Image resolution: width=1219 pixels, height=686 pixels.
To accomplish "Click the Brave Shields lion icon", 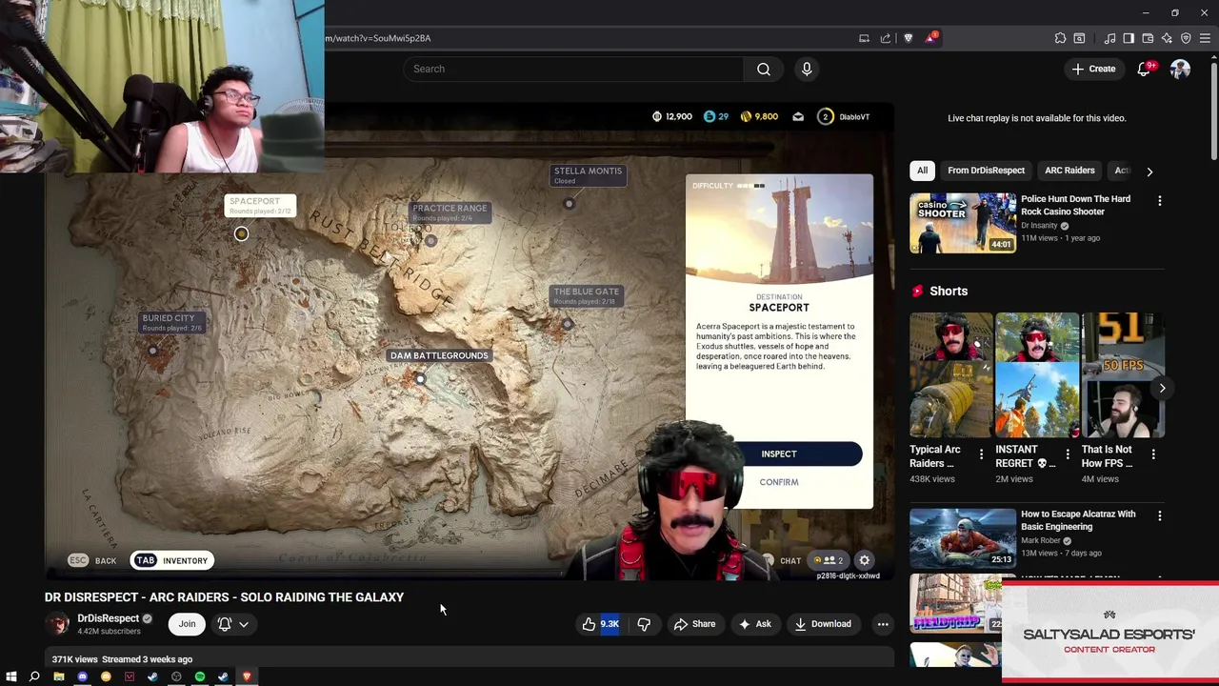I will (x=908, y=38).
